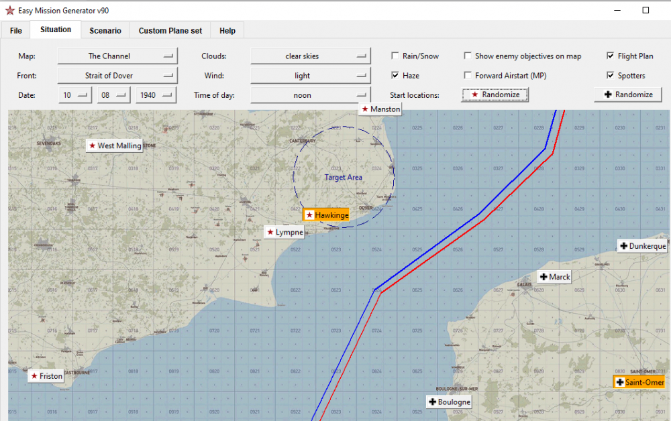
Task: Randomize the red star start location
Action: tap(495, 95)
